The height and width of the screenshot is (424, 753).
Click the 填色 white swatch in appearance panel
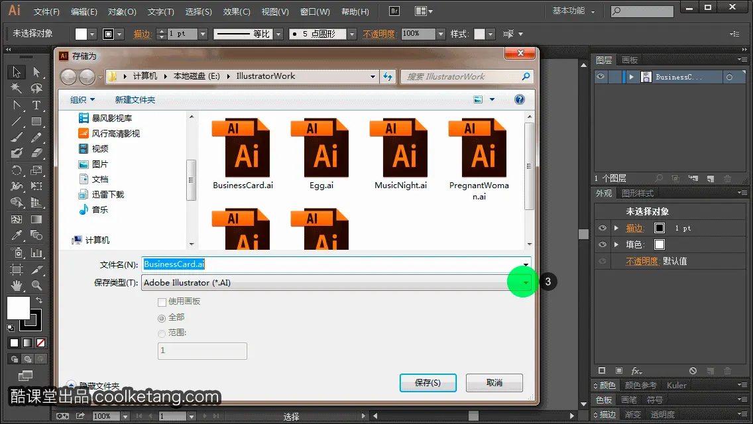point(660,244)
